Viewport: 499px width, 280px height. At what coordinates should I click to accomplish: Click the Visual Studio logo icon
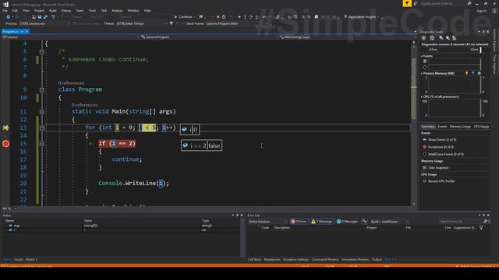coord(5,4)
